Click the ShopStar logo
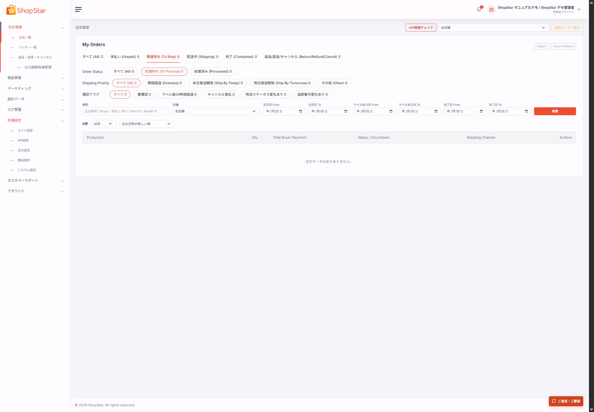 click(26, 10)
